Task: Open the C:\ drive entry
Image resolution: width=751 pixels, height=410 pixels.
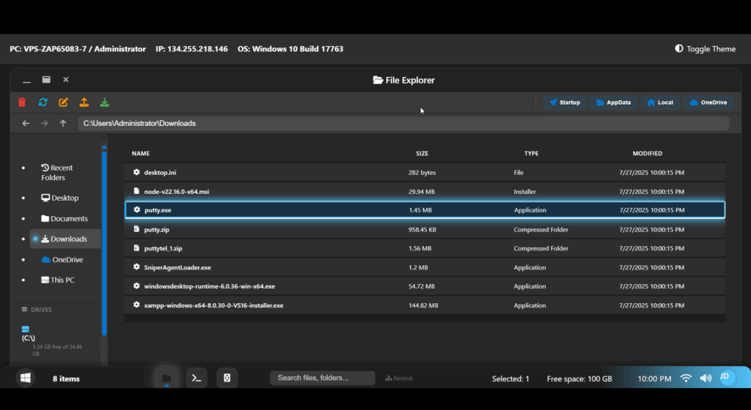Action: pos(29,338)
